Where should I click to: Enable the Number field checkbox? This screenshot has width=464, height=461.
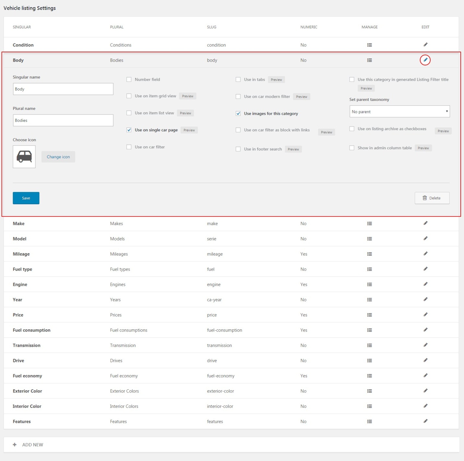[129, 79]
